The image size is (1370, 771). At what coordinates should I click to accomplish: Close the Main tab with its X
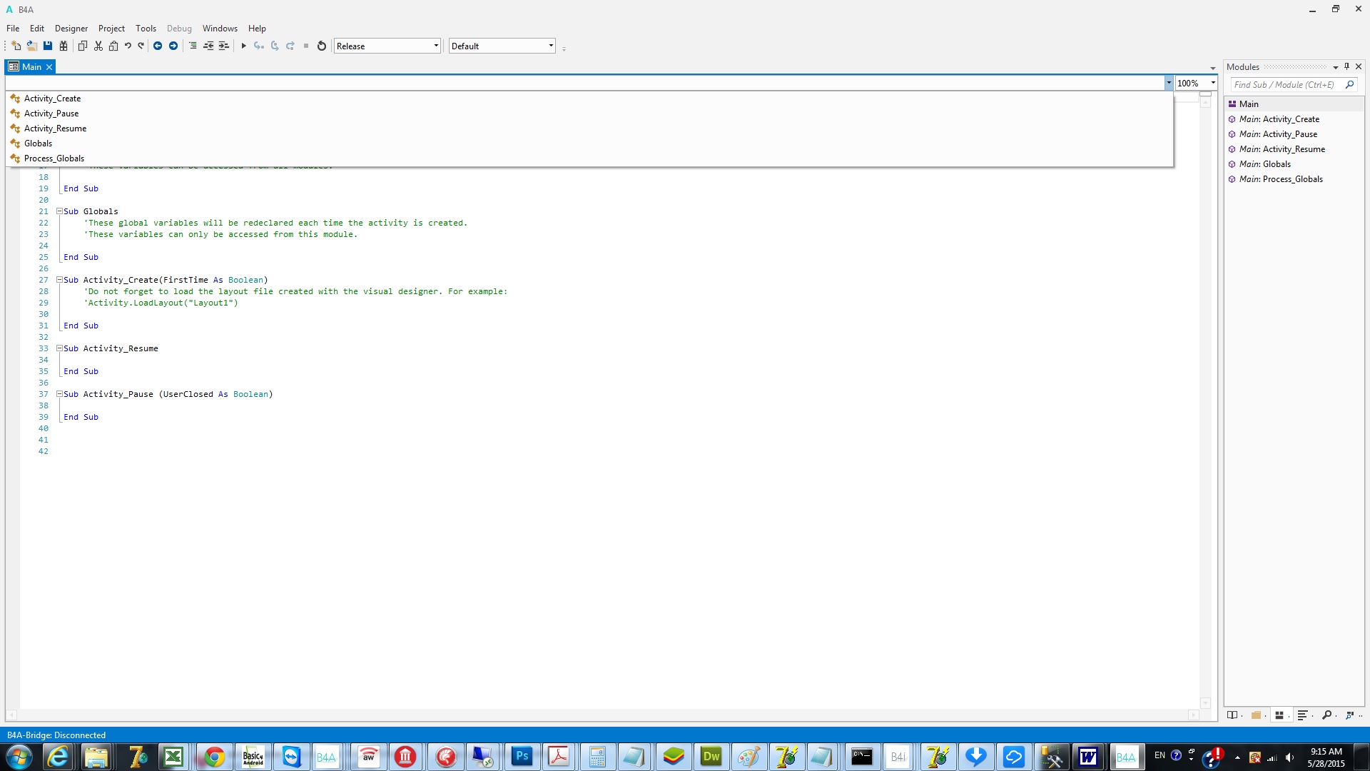pyautogui.click(x=49, y=67)
